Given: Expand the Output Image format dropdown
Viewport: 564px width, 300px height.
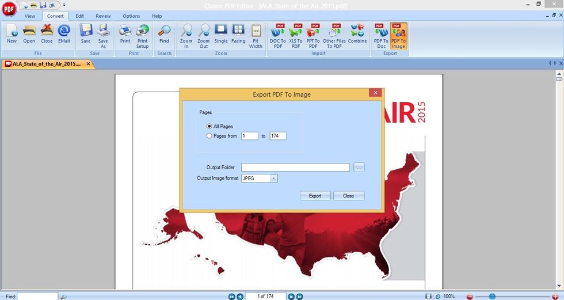Looking at the screenshot, I should (274, 178).
